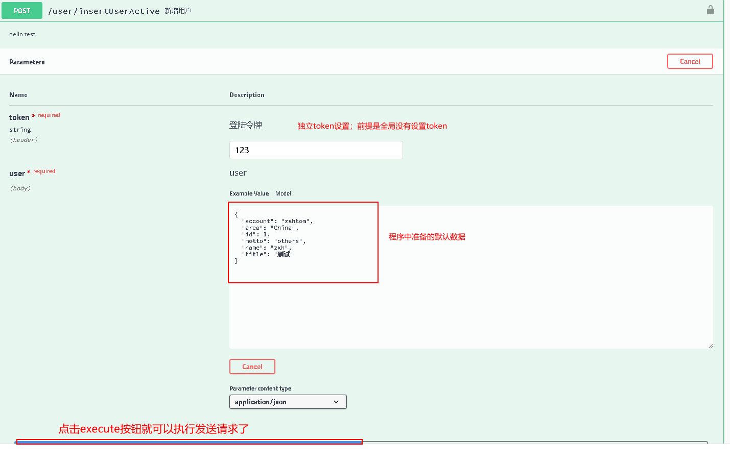Click the '"account": "zxhtom"' line in JSON

277,221
